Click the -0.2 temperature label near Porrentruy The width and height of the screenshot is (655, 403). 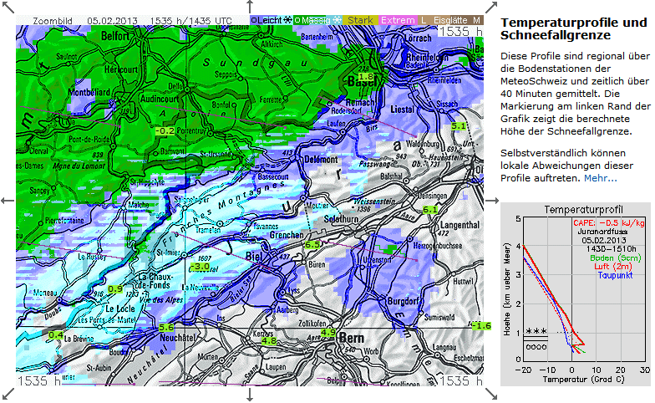point(165,130)
